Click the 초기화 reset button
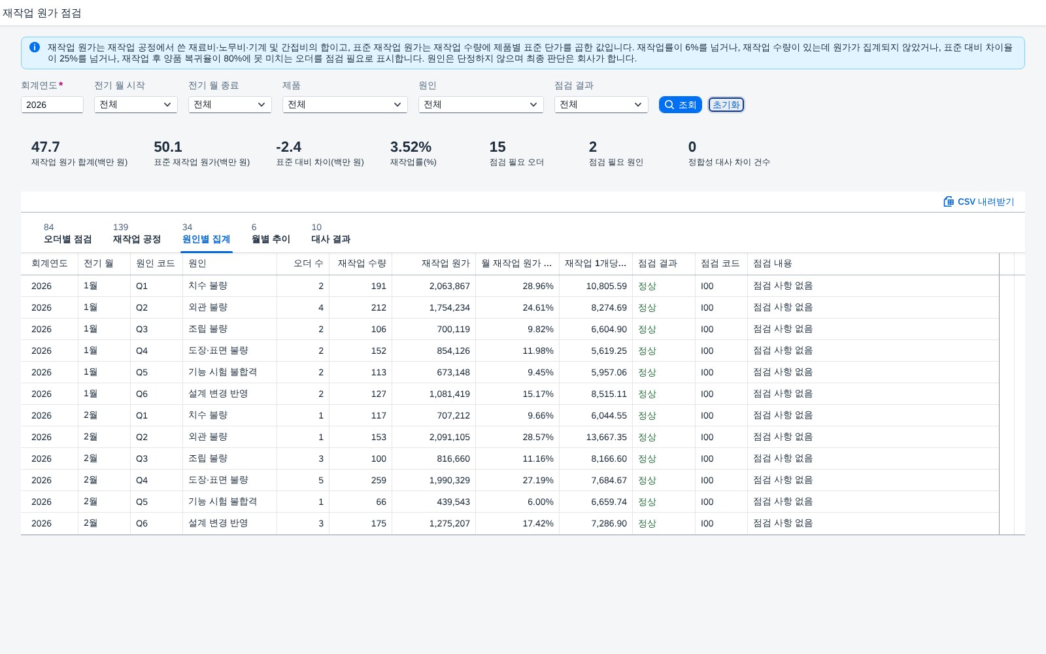This screenshot has height=654, width=1046. coord(726,105)
